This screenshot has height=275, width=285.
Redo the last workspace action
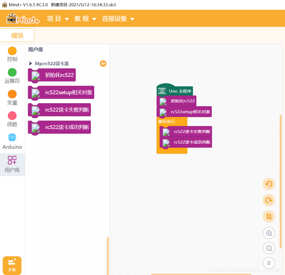(x=269, y=200)
